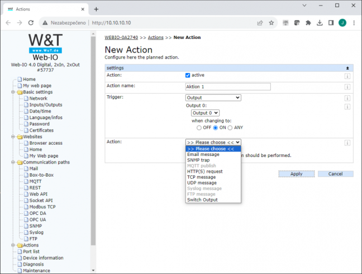Click the Apply button
The image size is (362, 274).
(x=297, y=174)
